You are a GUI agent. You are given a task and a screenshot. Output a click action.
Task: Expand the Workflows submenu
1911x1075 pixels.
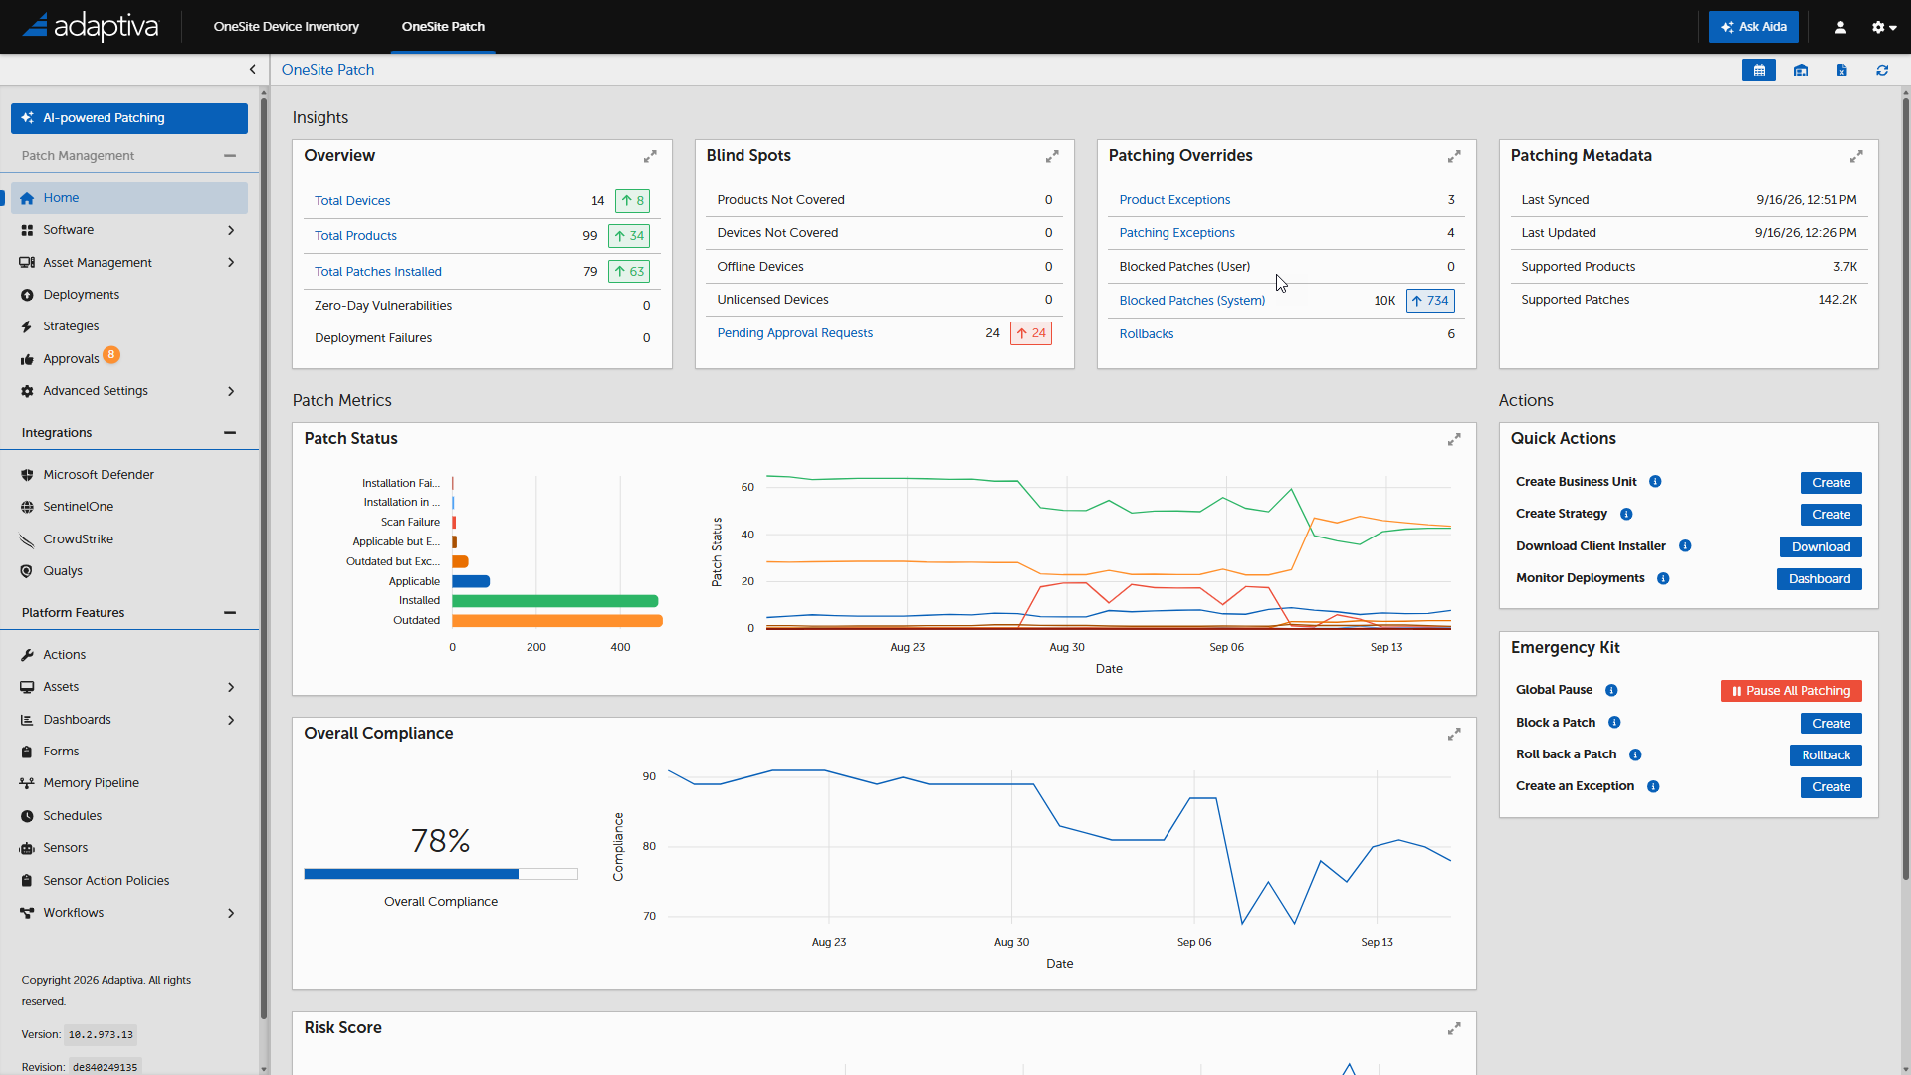coord(231,913)
